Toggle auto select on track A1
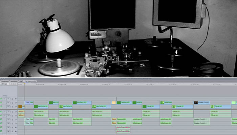 pos(16,112)
